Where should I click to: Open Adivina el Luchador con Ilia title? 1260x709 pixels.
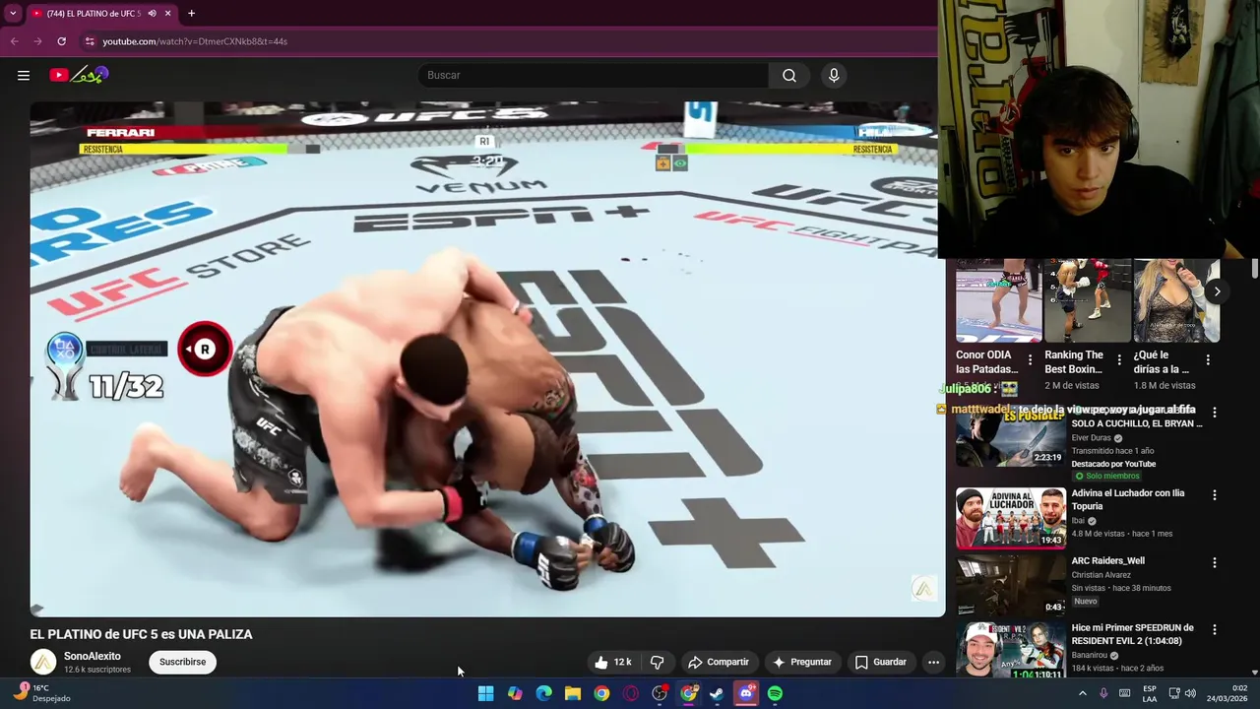click(x=1128, y=499)
